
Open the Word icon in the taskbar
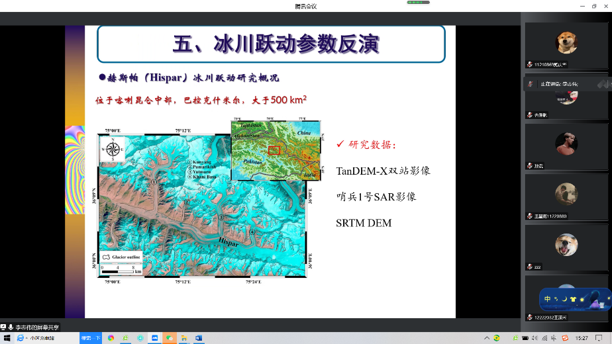(x=199, y=338)
